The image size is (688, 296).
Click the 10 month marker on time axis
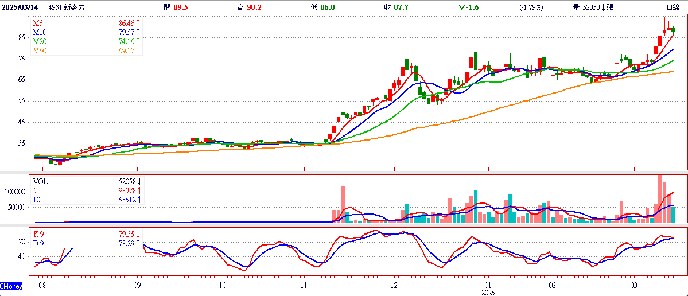point(223,286)
